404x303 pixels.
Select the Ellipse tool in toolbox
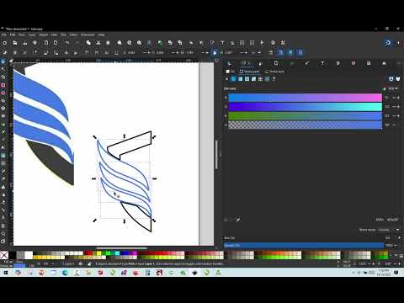point(3,93)
